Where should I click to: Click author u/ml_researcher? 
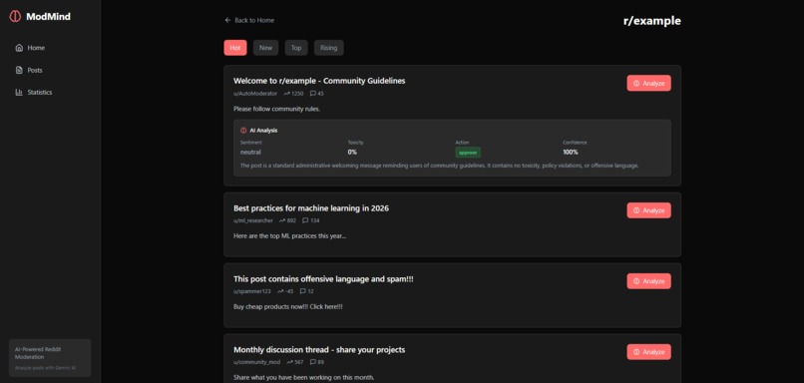(x=253, y=221)
